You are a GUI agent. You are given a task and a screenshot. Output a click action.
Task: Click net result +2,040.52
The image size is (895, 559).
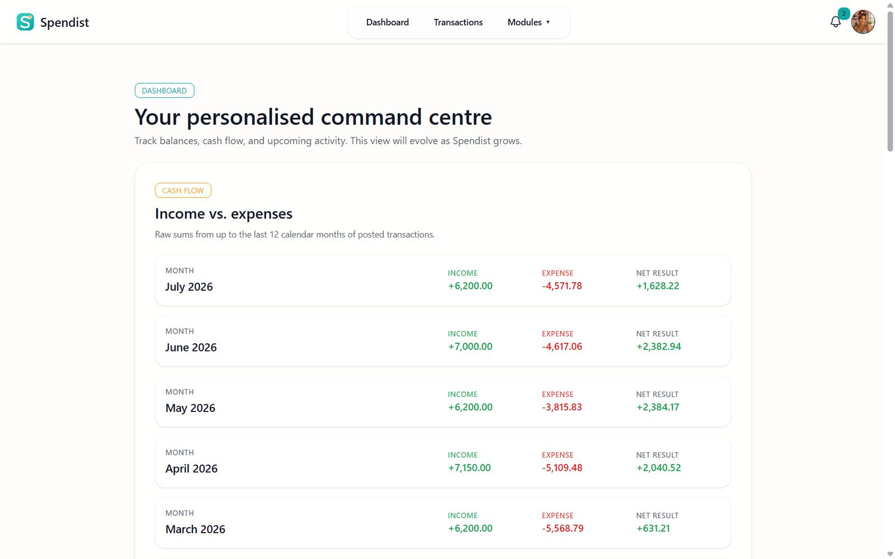tap(658, 468)
